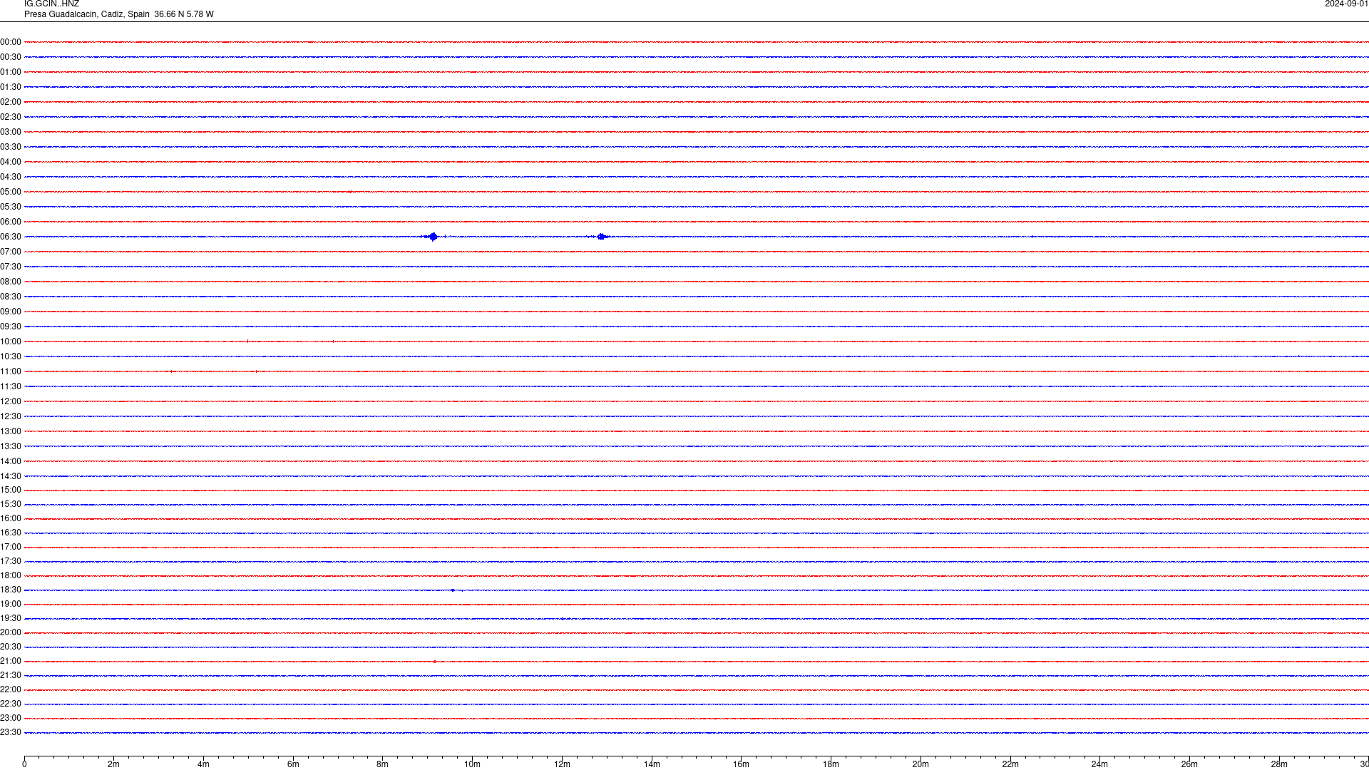Click the 6m axis tick label

coord(293,764)
